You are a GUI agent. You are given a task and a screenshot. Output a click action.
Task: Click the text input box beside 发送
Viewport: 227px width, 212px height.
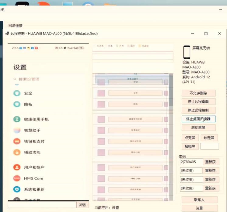click(42, 205)
